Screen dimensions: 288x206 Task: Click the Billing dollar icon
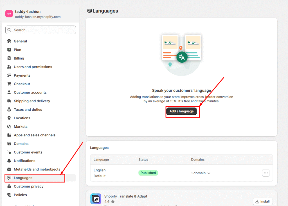pos(9,58)
